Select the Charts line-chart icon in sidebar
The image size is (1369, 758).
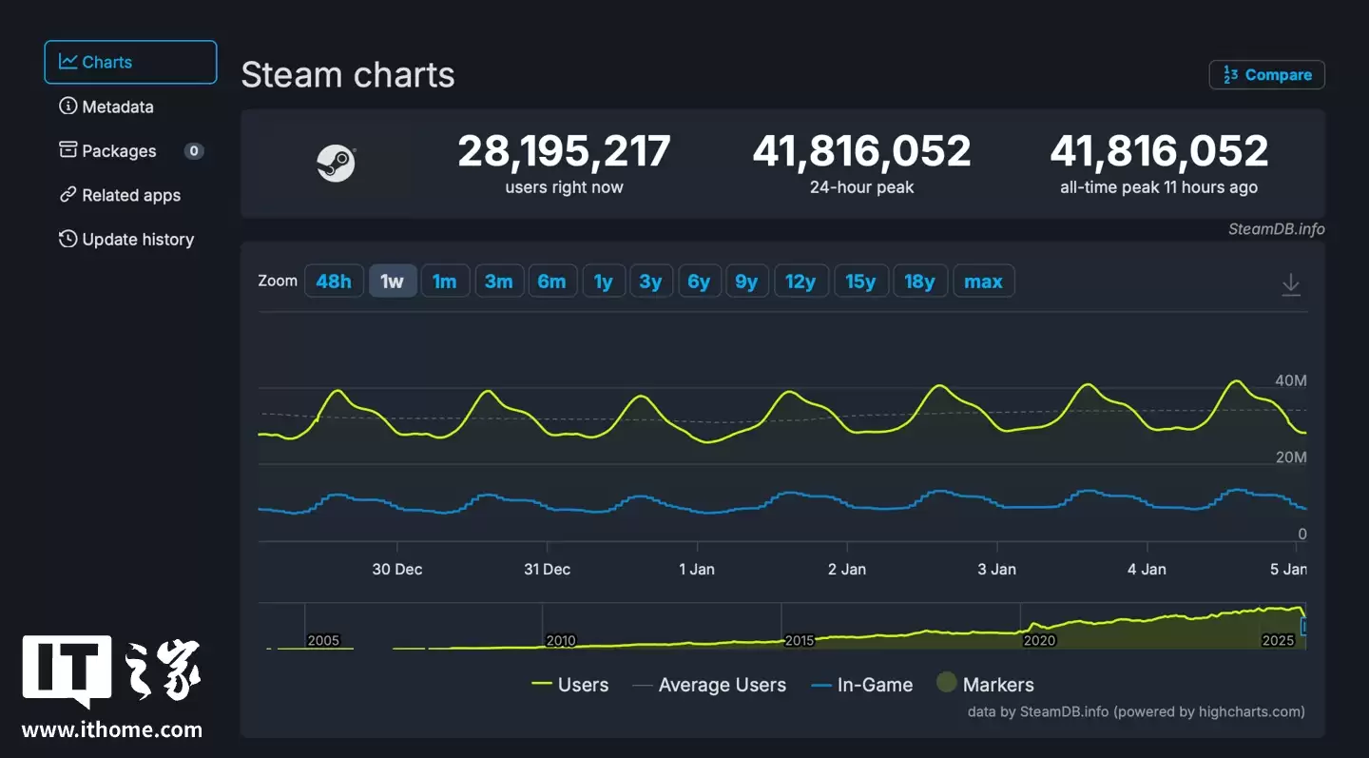coord(67,62)
